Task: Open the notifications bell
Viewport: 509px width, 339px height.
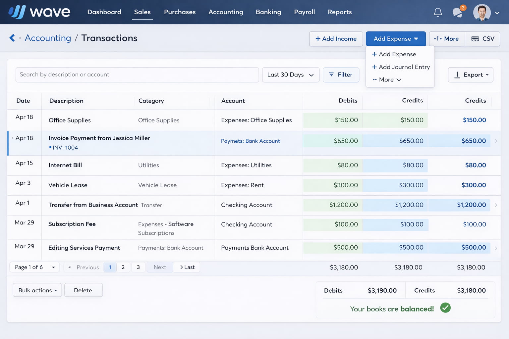Action: click(438, 12)
